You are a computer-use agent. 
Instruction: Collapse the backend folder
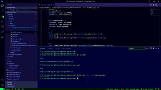pyautogui.click(x=21, y=19)
